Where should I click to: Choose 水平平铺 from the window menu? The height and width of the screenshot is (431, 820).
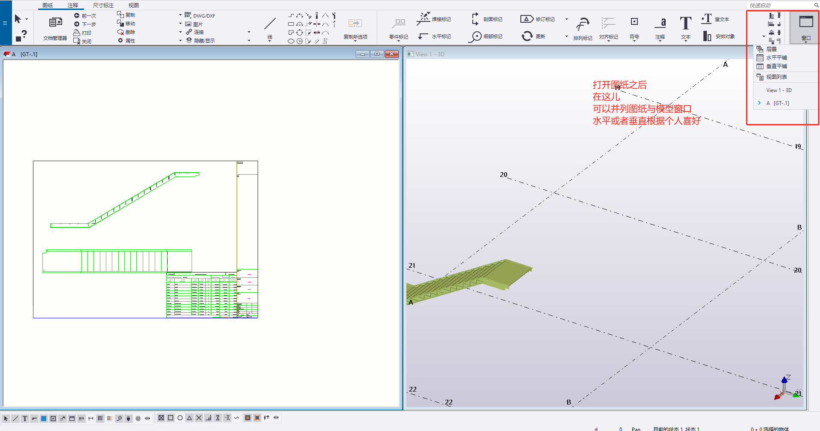tap(776, 58)
